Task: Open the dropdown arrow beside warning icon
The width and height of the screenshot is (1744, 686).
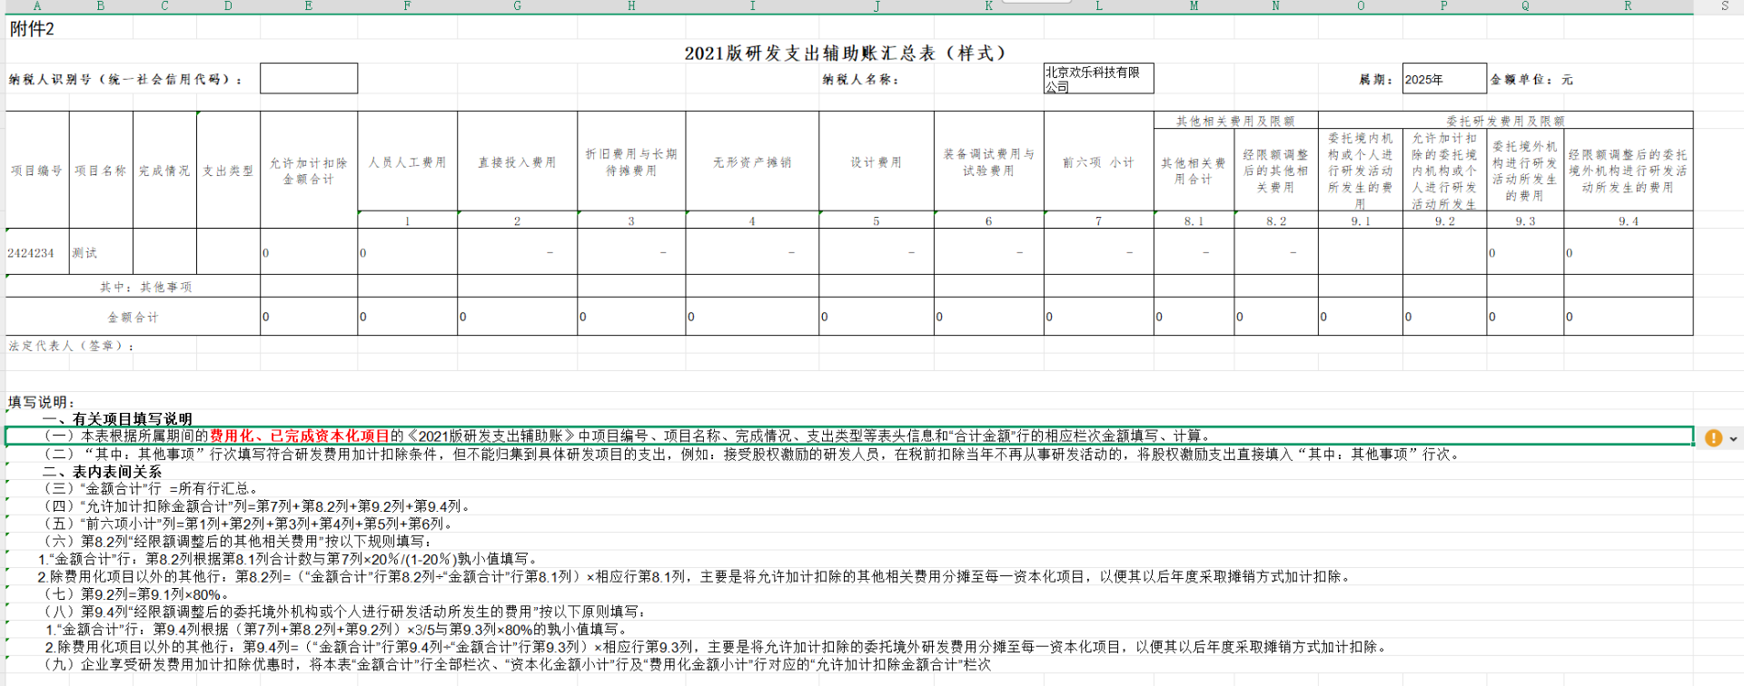Action: (x=1733, y=439)
